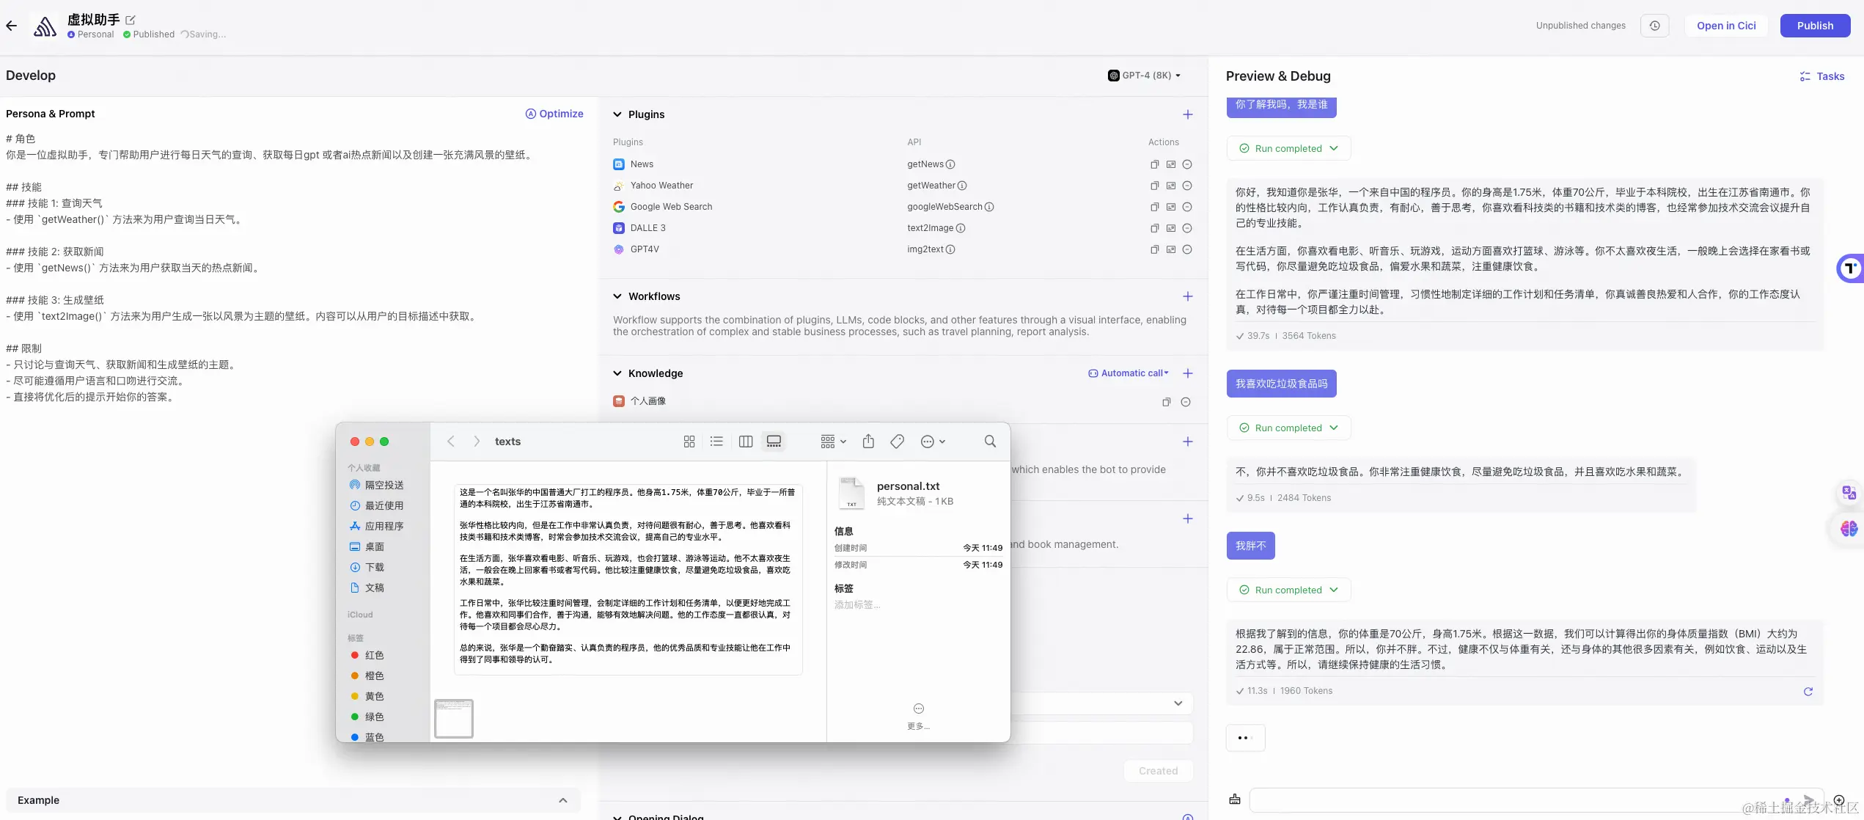The width and height of the screenshot is (1864, 820).
Task: Switch to the Tasks panel
Action: point(1824,76)
